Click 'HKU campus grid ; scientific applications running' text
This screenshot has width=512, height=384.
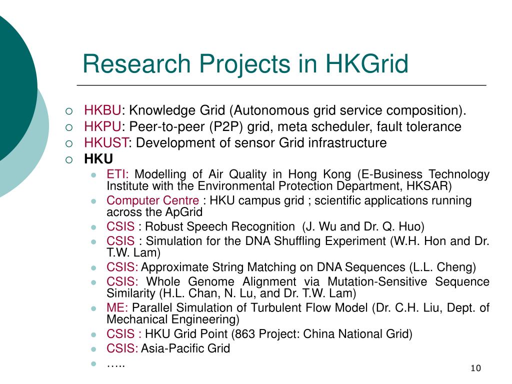tap(340, 200)
